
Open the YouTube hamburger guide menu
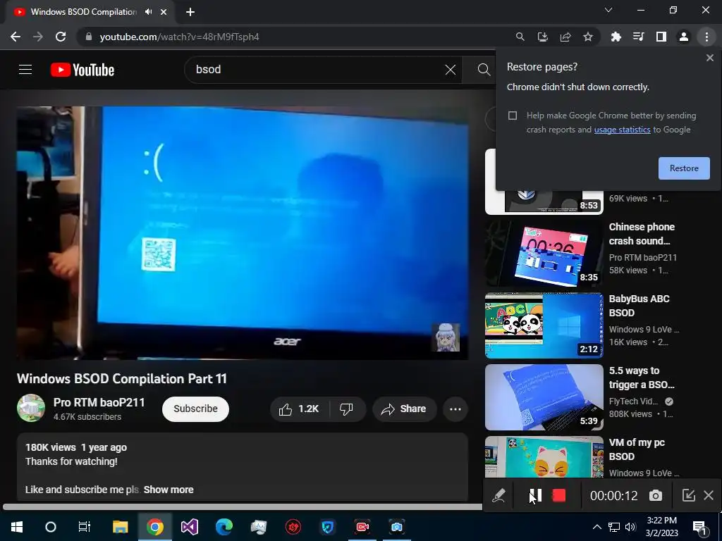pos(25,70)
